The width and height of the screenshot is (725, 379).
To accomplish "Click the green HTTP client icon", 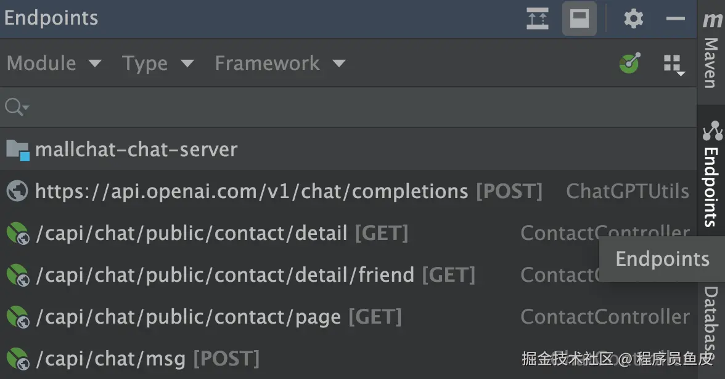I will (x=629, y=63).
